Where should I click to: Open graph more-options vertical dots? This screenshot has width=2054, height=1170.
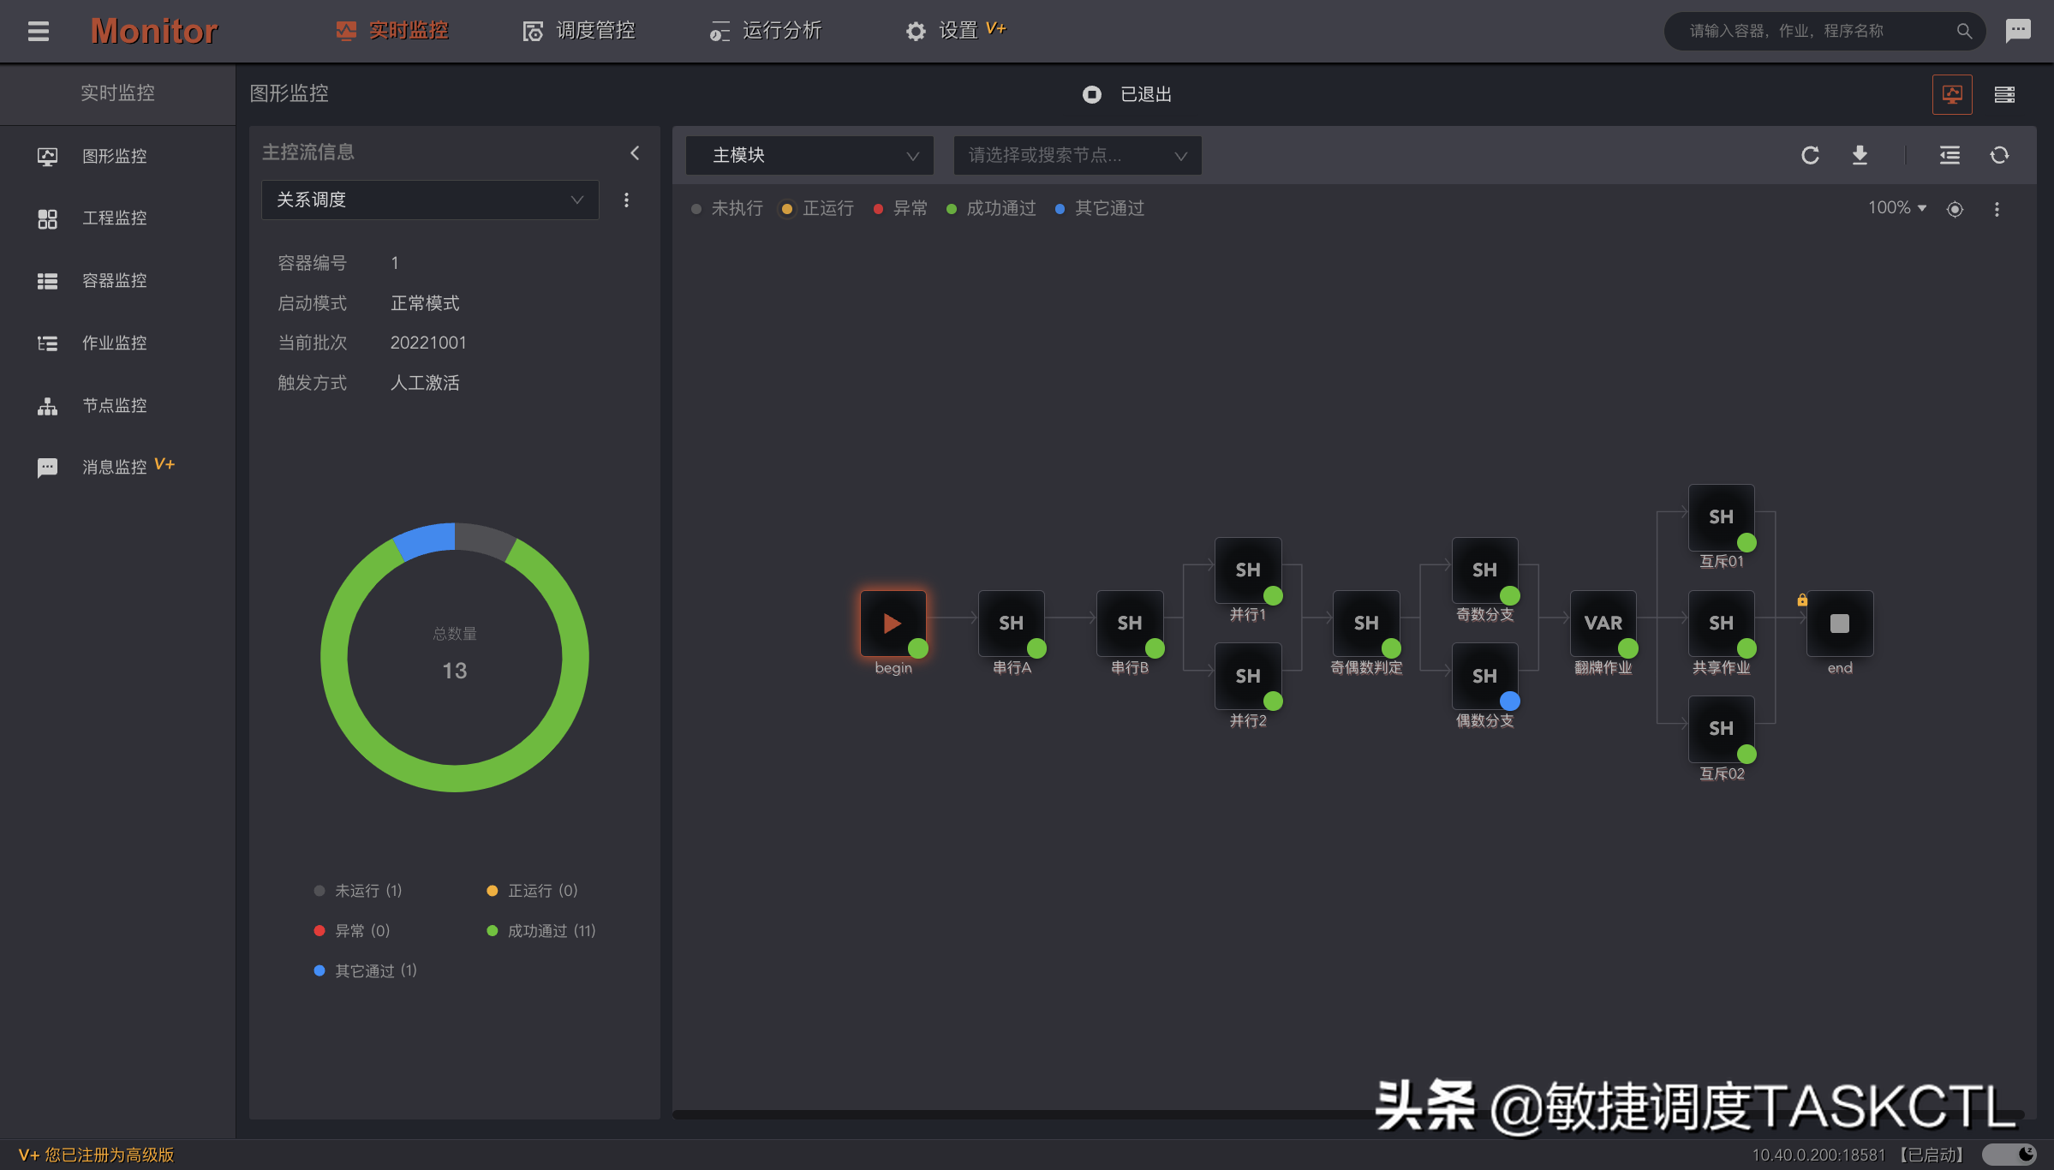coord(1997,209)
